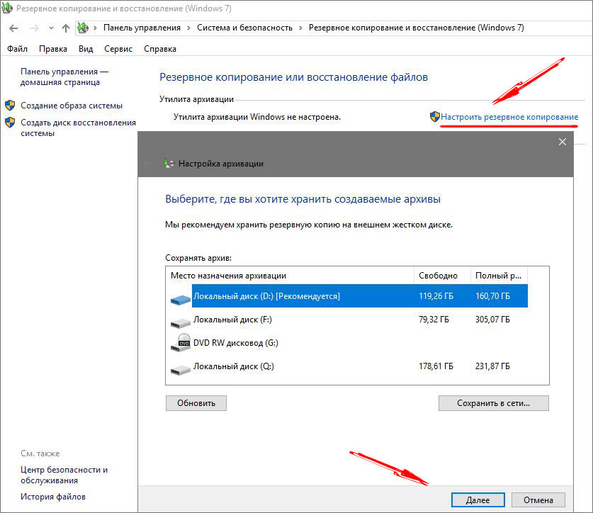Viewport: 593px width, 513px height.
Task: Click the drive icon for Локальный диск (Q:)
Action: (181, 370)
